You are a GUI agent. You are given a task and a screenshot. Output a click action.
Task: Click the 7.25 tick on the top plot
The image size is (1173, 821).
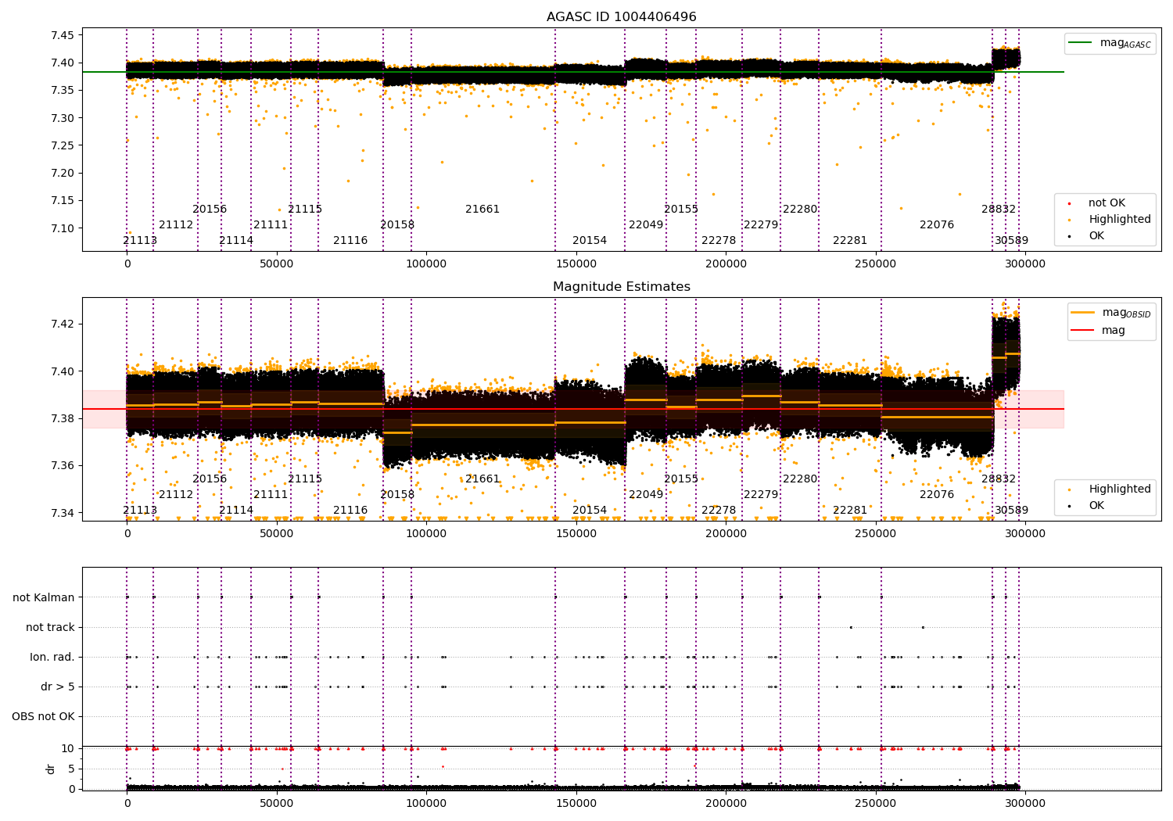(61, 145)
